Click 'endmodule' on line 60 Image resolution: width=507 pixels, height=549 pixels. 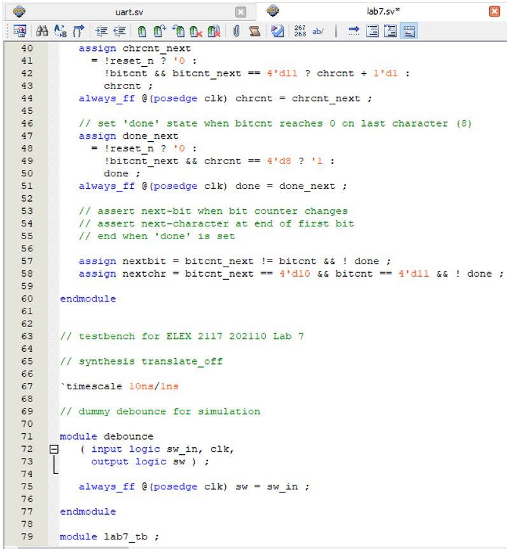click(x=88, y=298)
